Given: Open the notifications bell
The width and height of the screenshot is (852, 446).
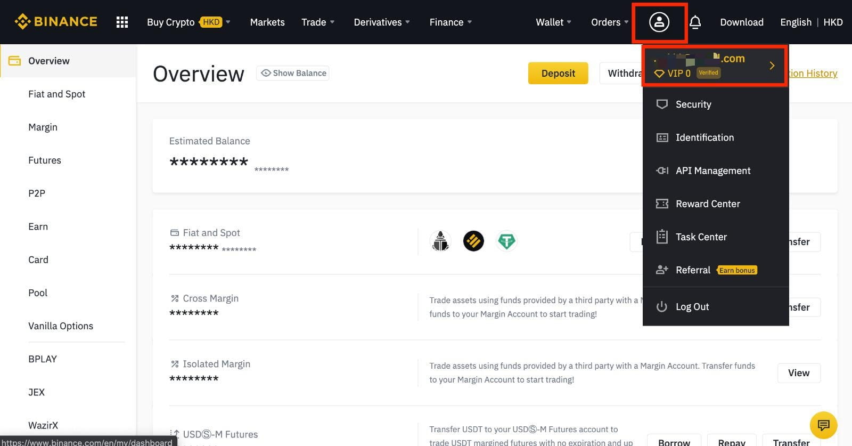Looking at the screenshot, I should (x=695, y=22).
